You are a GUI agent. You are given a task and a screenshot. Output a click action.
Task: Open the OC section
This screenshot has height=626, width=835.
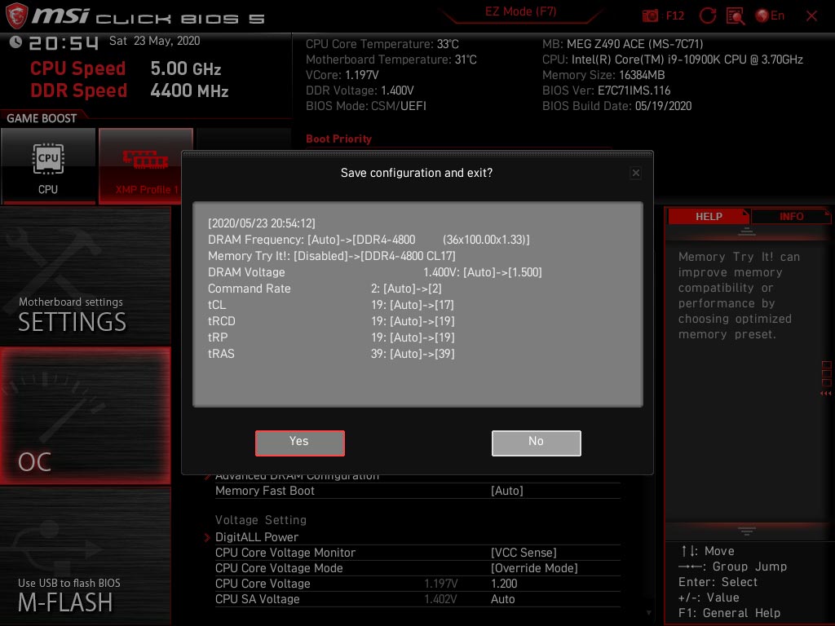point(85,416)
